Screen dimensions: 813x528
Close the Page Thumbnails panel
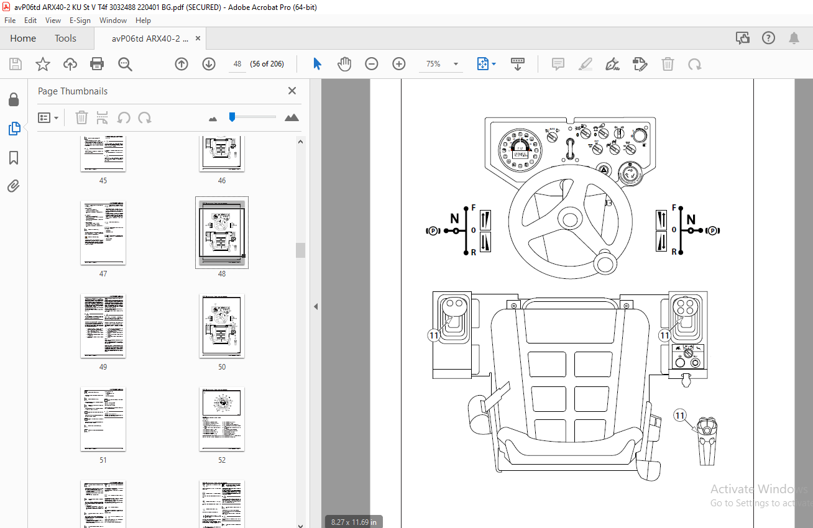coord(292,91)
